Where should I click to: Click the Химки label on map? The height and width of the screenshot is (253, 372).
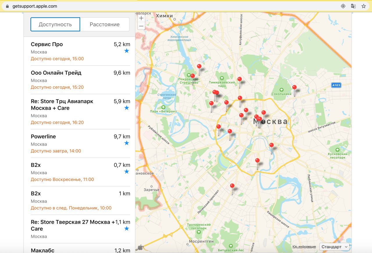[164, 16]
